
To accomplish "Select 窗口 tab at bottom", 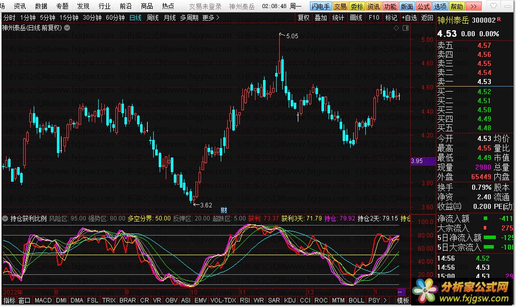I will (24, 300).
